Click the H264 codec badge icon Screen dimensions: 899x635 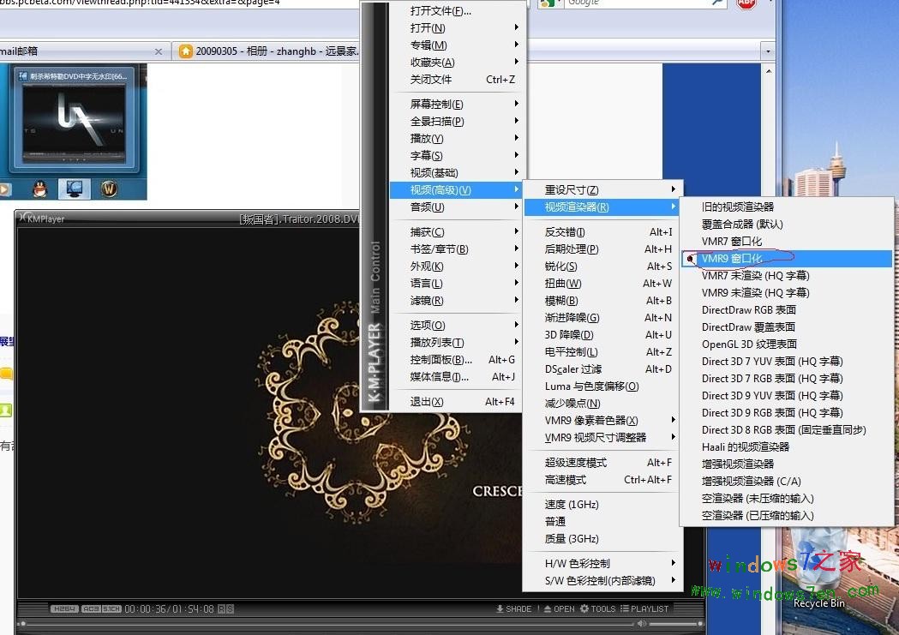pyautogui.click(x=63, y=608)
